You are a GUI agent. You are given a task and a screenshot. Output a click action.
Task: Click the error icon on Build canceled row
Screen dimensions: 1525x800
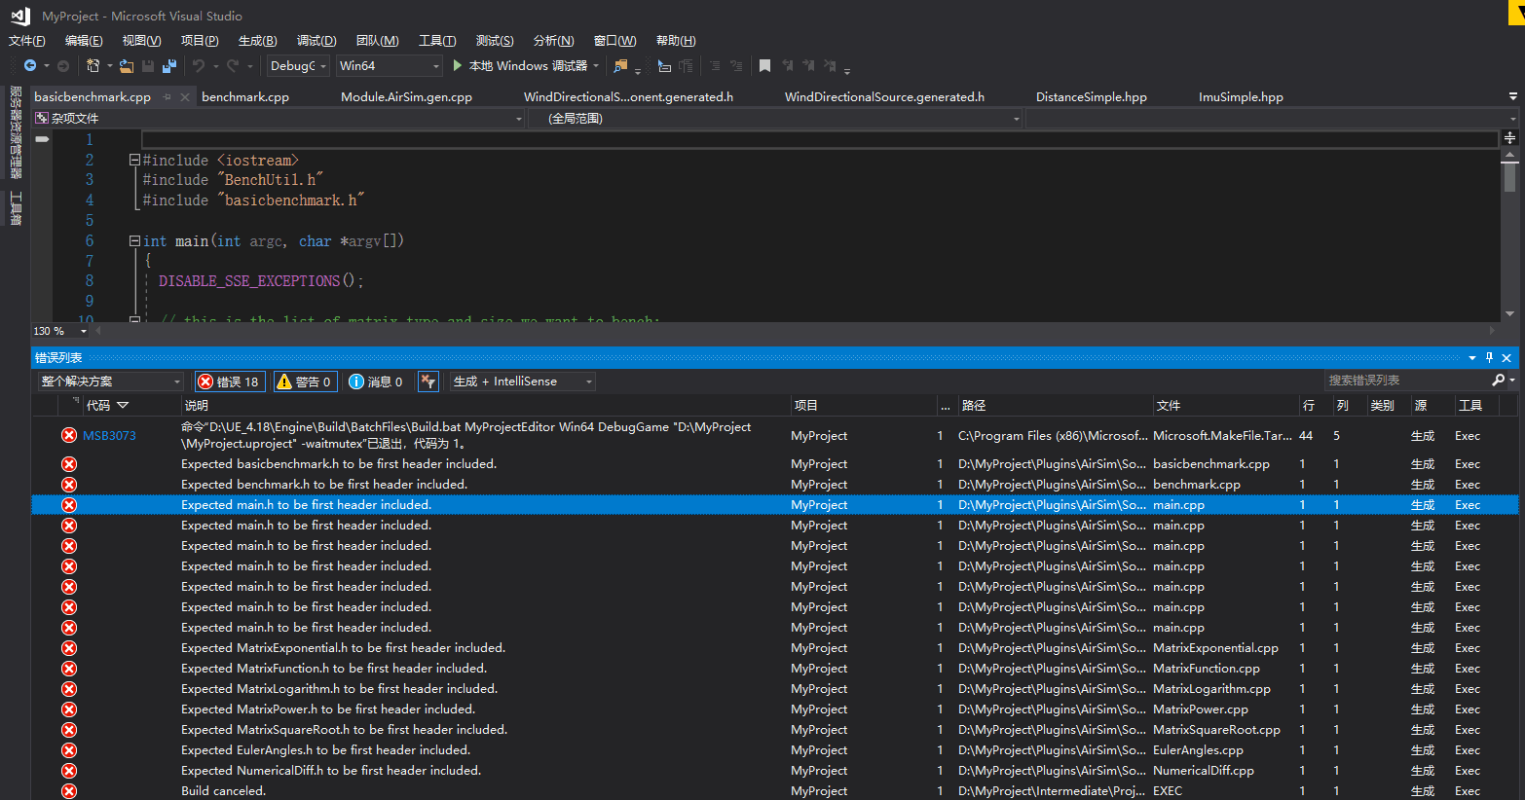pos(69,791)
